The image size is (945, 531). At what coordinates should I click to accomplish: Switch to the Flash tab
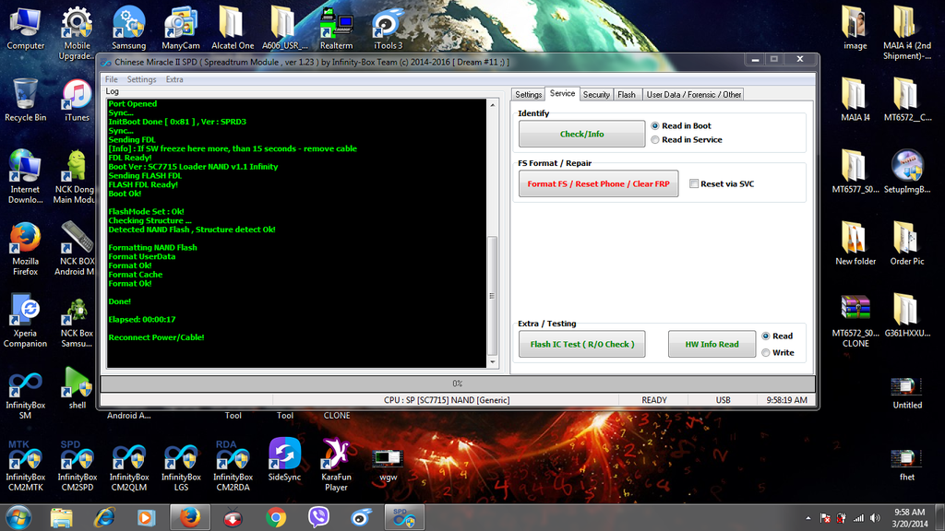pyautogui.click(x=627, y=94)
